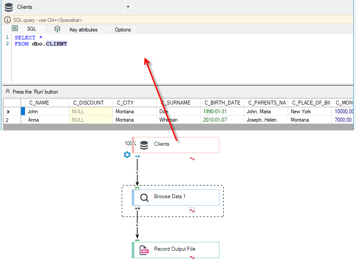Click the SQL tab list icon
This screenshot has height=266, width=356.
pyautogui.click(x=15, y=28)
